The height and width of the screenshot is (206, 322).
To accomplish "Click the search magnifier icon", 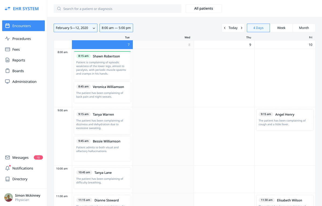I will [59, 9].
